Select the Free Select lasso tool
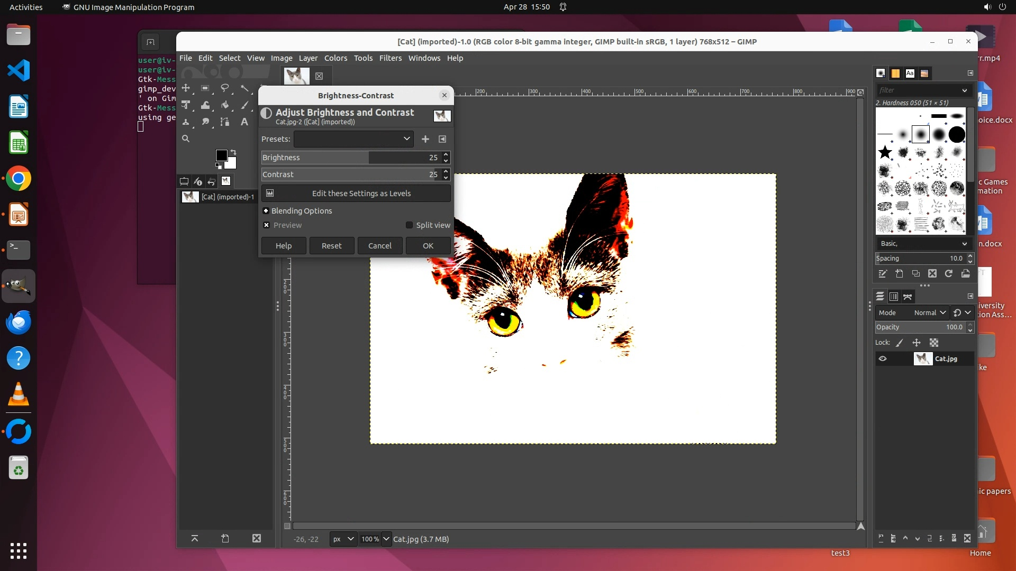Viewport: 1016px width, 571px height. coord(225,88)
